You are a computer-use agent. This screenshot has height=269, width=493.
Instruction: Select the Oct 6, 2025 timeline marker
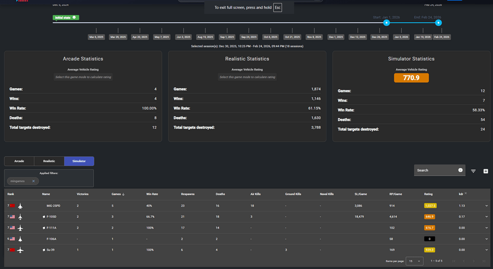click(x=270, y=37)
